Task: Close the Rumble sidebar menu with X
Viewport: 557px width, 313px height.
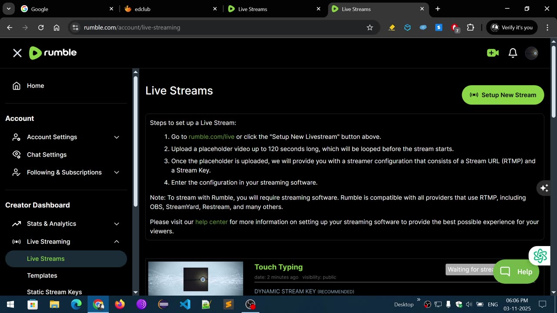Action: point(17,53)
